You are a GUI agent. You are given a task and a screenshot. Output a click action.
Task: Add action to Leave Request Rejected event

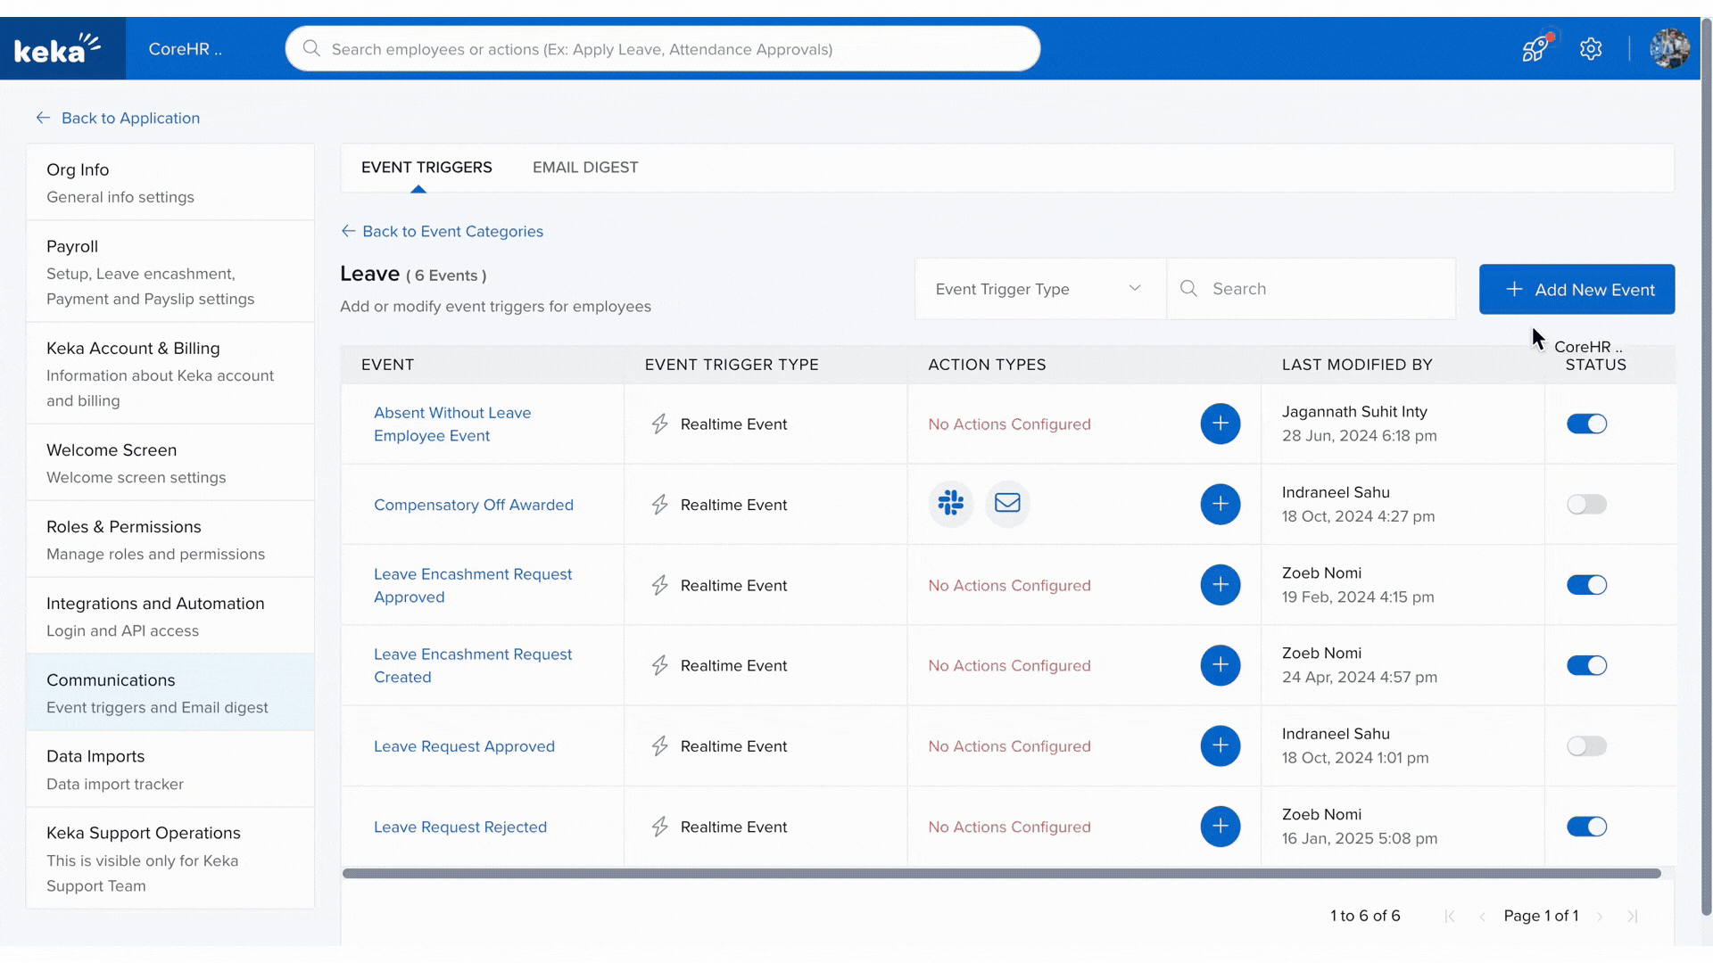click(x=1220, y=827)
